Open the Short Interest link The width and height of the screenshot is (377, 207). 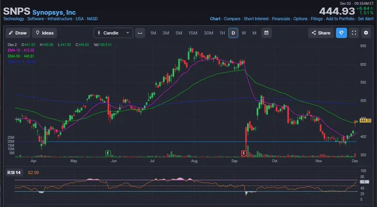[x=256, y=19]
